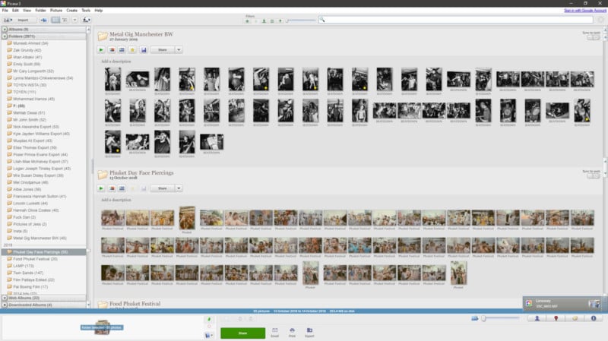Click the Export icon in bottom tray
608x341 pixels.
[309, 333]
